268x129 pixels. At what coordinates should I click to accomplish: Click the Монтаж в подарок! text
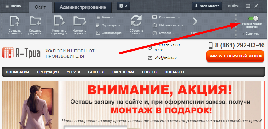[161, 110]
